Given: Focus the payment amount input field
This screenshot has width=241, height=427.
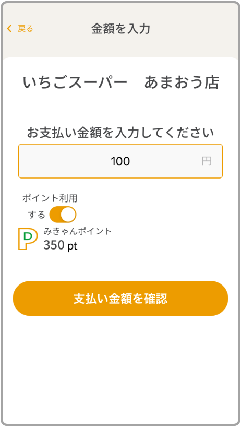Looking at the screenshot, I should click(121, 161).
